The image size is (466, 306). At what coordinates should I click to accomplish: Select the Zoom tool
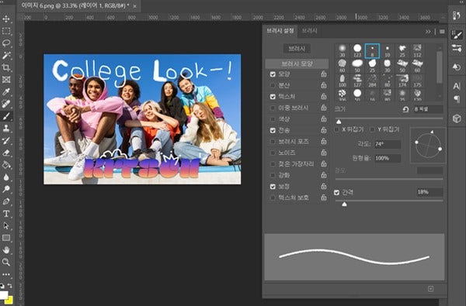[x=6, y=262]
